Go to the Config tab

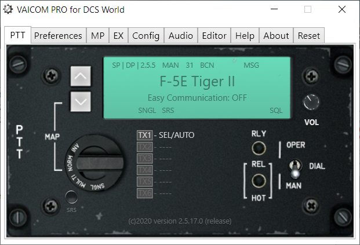tap(146, 35)
